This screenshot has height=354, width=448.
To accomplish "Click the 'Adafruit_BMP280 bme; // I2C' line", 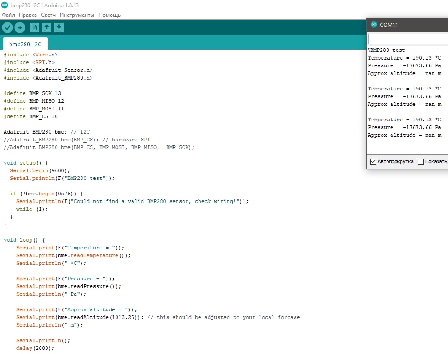I will point(46,132).
